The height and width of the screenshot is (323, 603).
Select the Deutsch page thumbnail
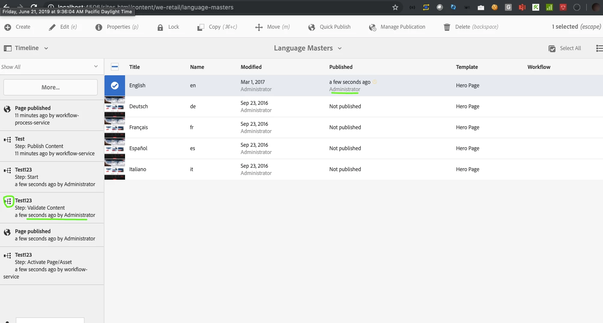tap(115, 107)
